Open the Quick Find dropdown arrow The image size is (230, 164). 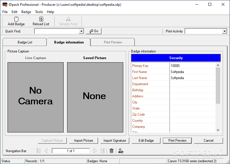(x=81, y=31)
